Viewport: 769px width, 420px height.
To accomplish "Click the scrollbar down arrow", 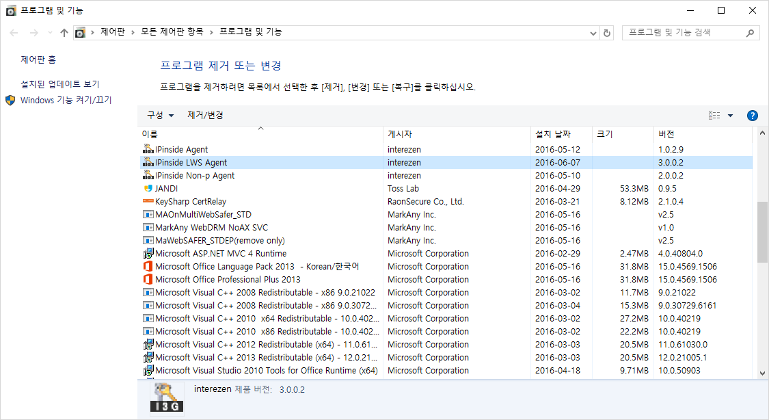I will 761,373.
